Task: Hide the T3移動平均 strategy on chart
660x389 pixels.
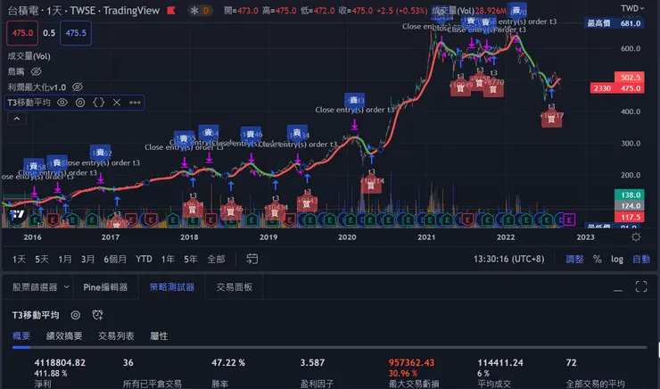Action: (x=62, y=103)
